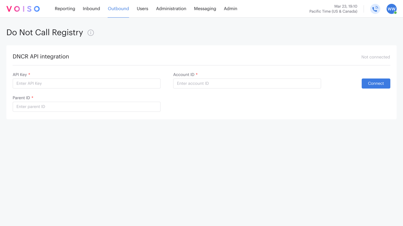This screenshot has height=226, width=403.
Task: Click the Voiso logo
Action: click(23, 9)
